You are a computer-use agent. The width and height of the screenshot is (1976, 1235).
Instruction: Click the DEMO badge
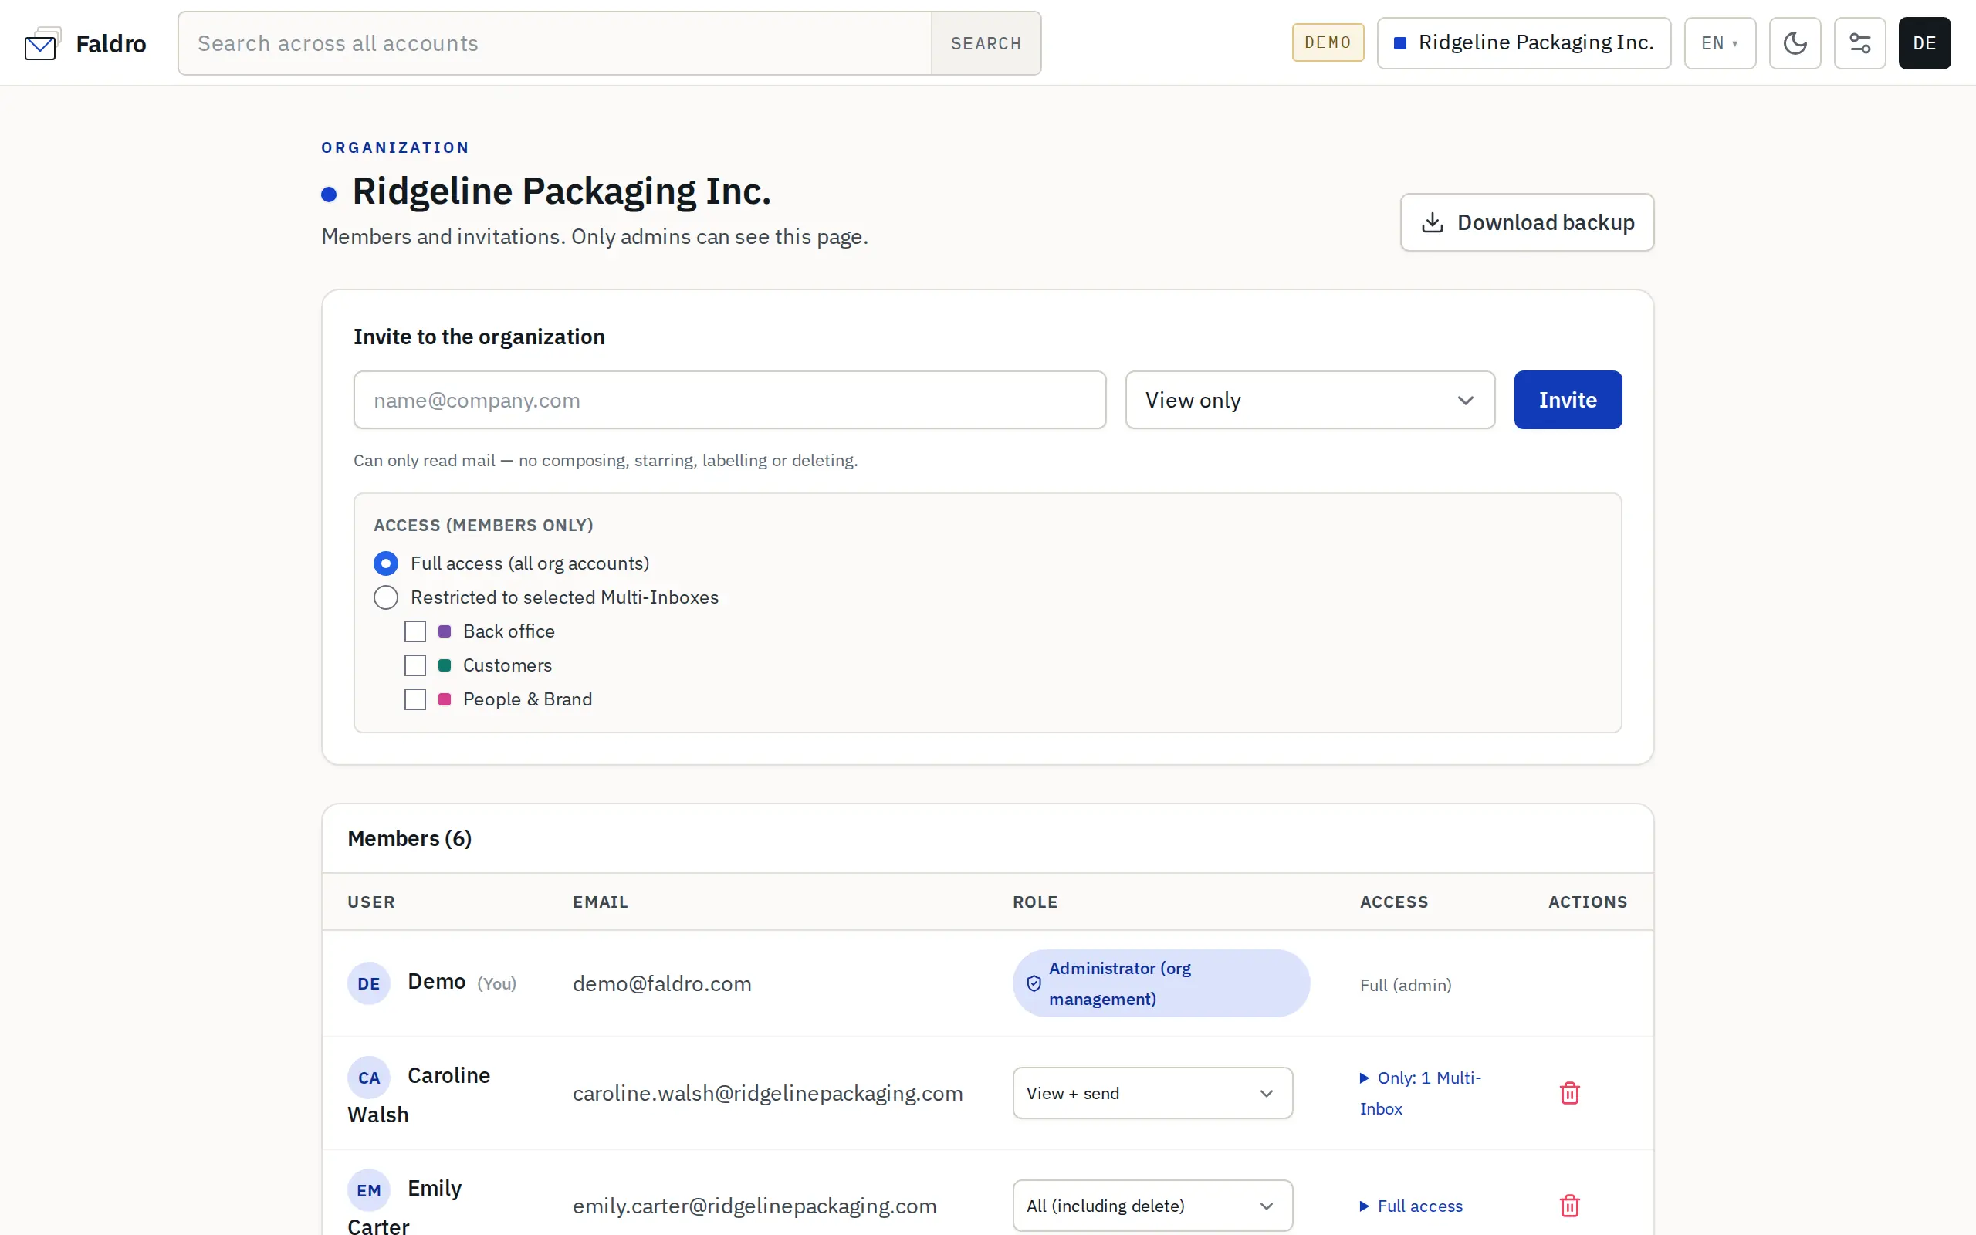coord(1328,42)
